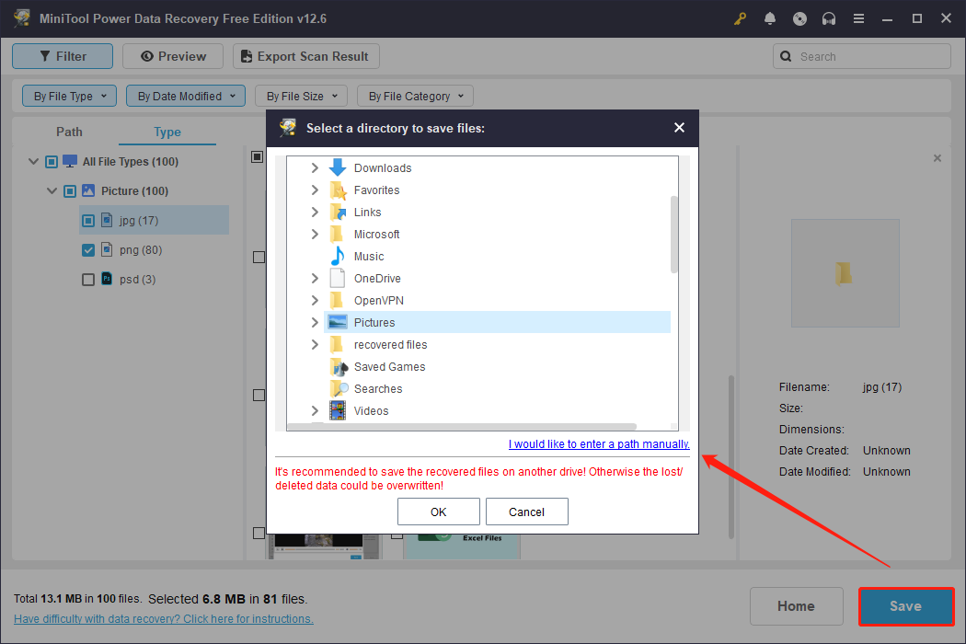Click the disc media icon in title bar
This screenshot has width=966, height=644.
pyautogui.click(x=799, y=18)
